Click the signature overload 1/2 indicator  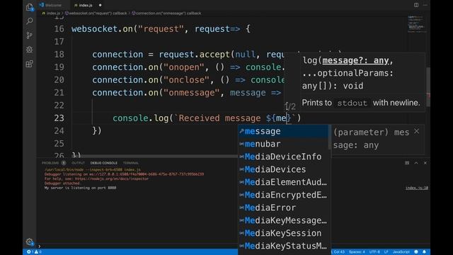tap(290, 106)
